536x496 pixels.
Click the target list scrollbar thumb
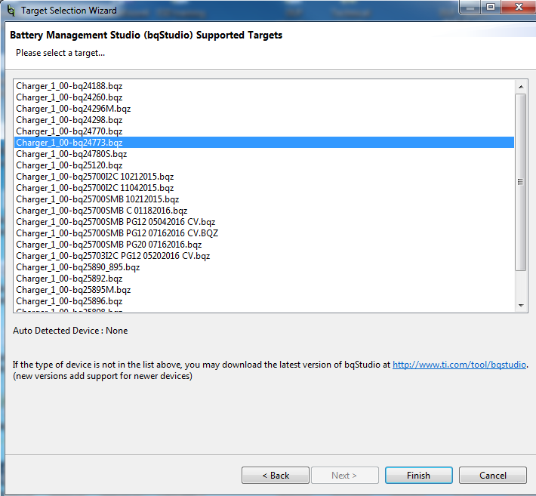coord(520,181)
